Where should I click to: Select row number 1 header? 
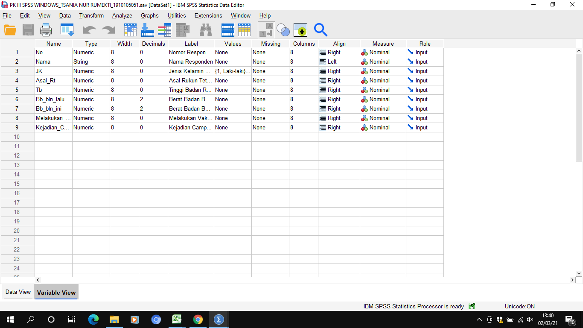[17, 53]
